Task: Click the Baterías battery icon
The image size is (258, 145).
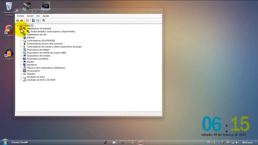Action: (25, 37)
